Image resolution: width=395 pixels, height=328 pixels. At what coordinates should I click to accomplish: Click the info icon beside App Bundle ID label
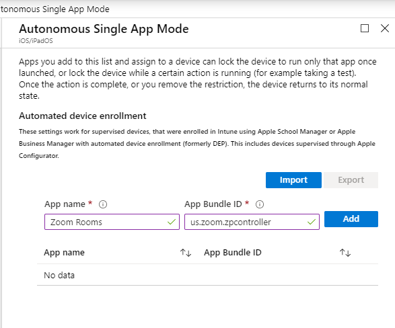pyautogui.click(x=260, y=204)
